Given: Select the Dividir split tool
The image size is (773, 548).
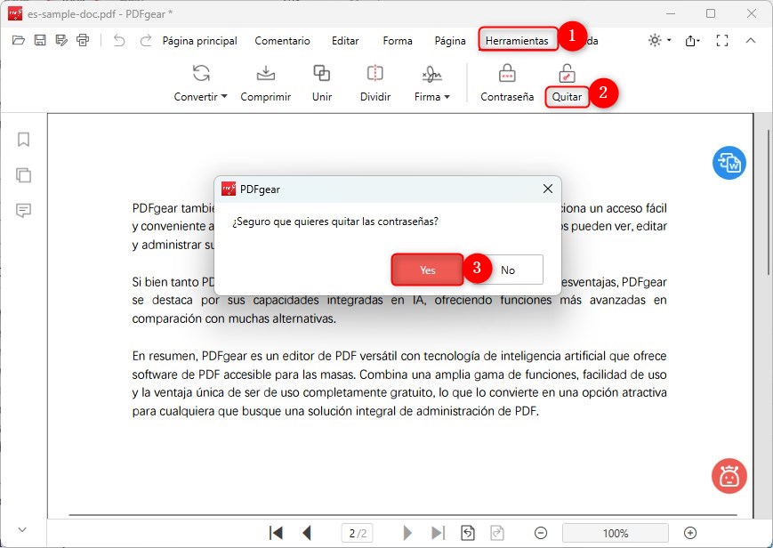Looking at the screenshot, I should click(x=375, y=84).
